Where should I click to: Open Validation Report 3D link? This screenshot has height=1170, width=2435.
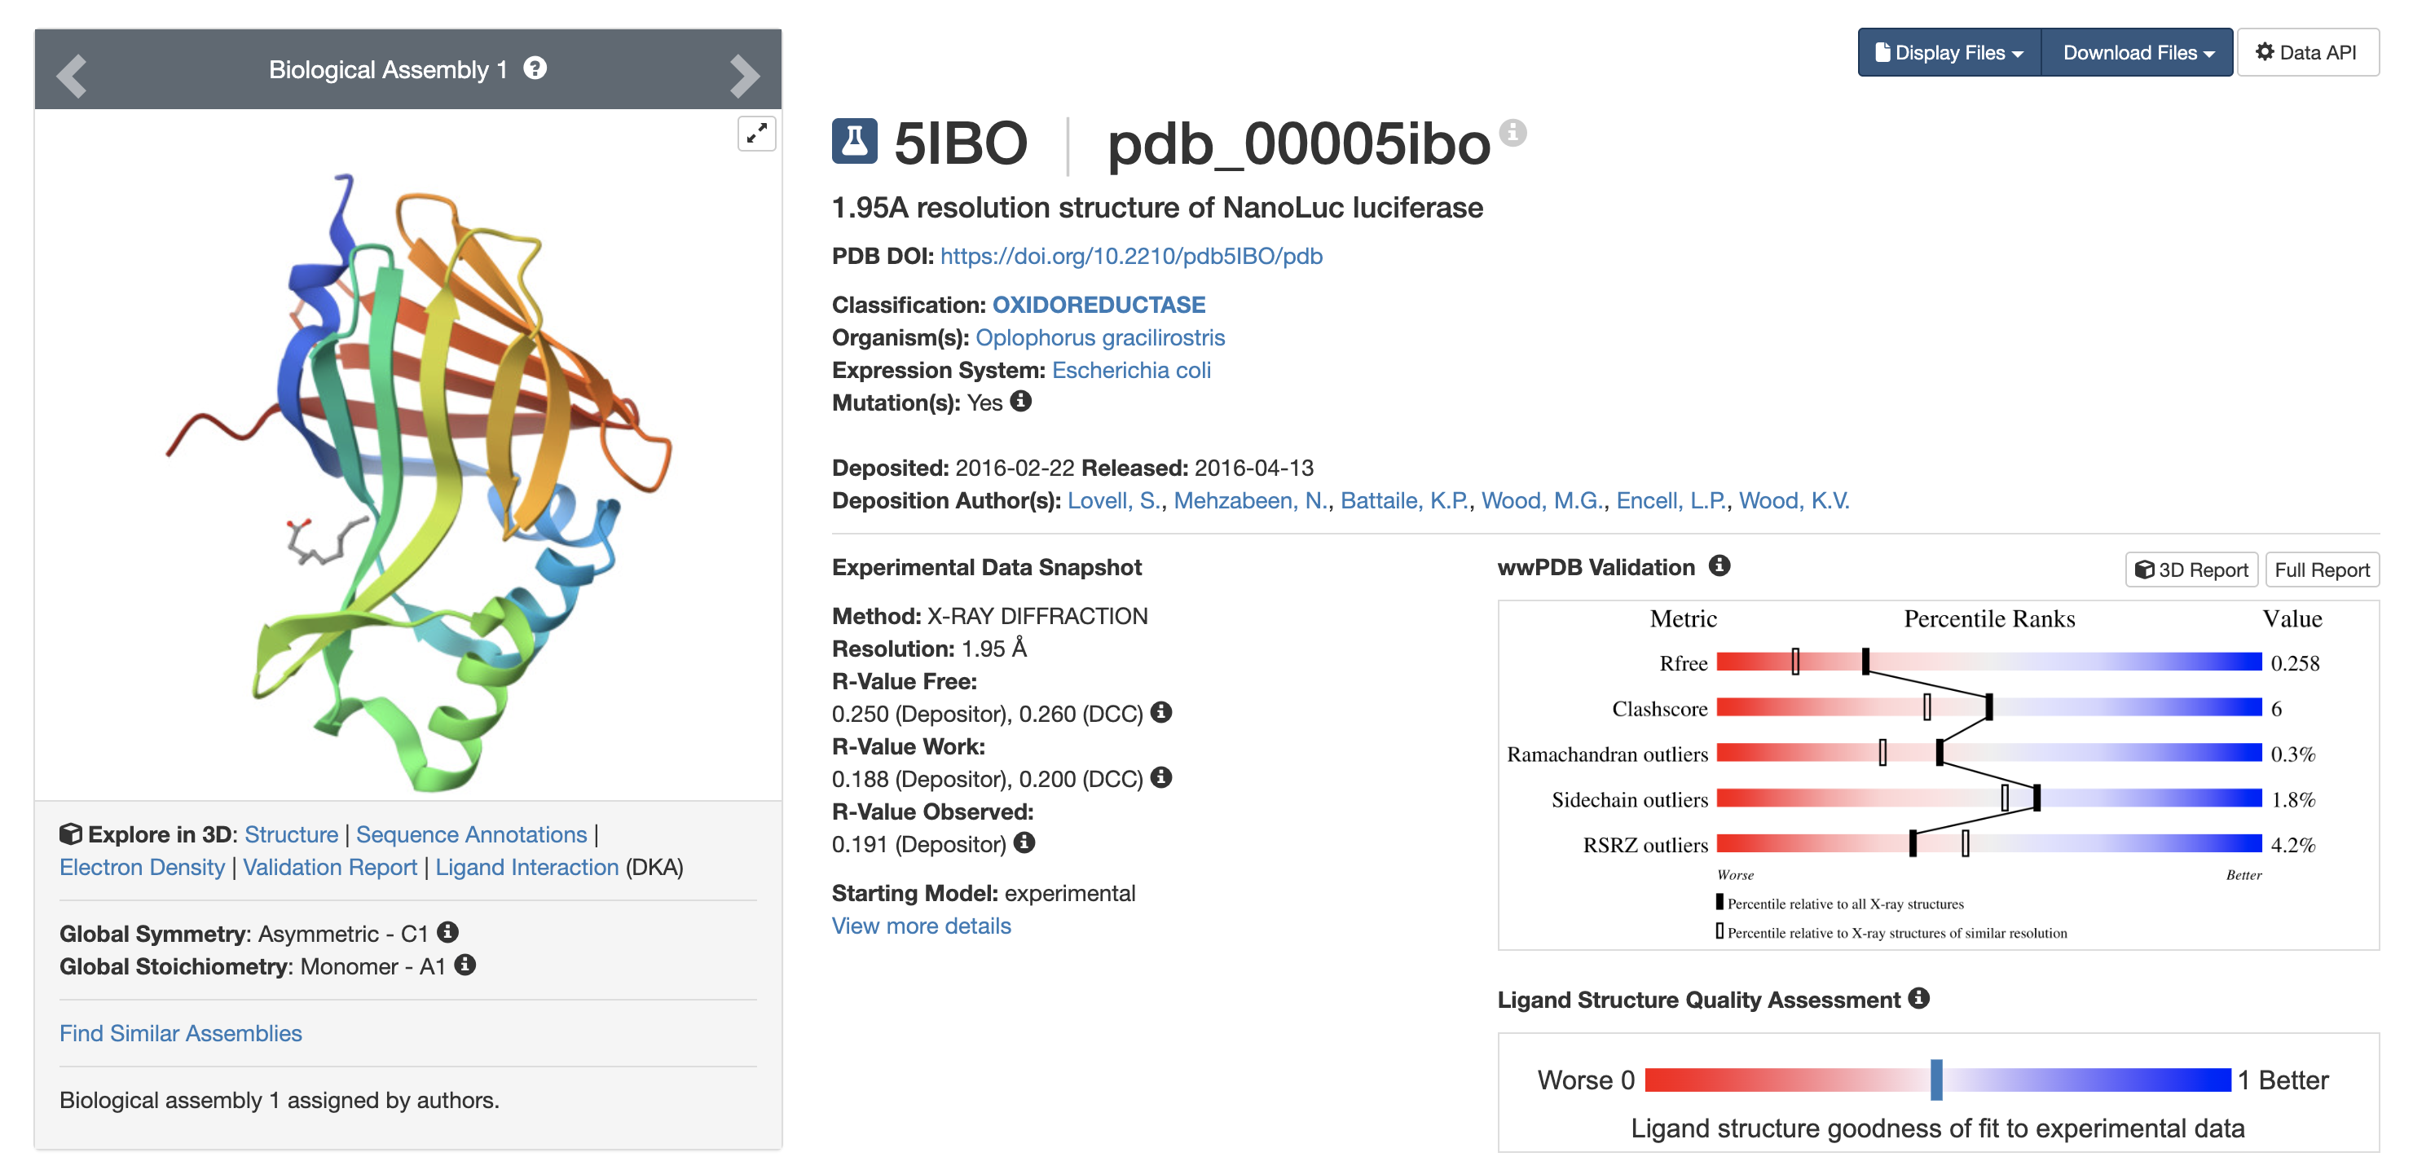[x=330, y=868]
